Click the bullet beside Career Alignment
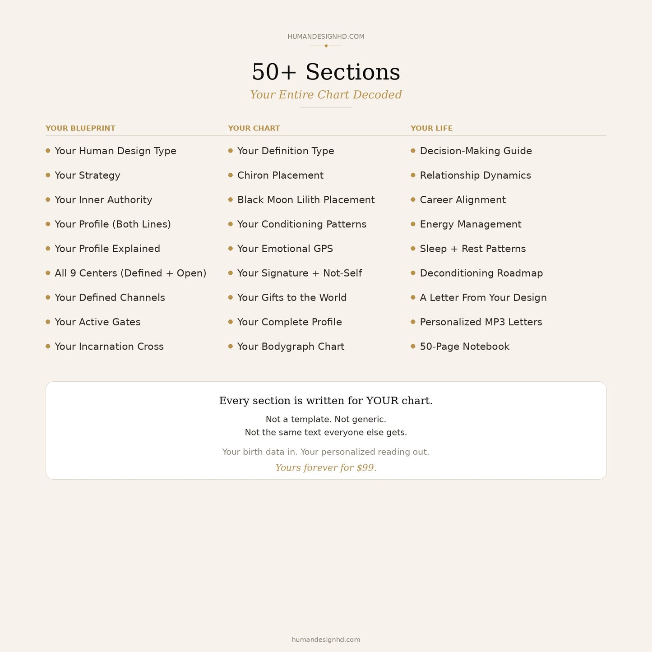The width and height of the screenshot is (652, 652). pos(413,199)
